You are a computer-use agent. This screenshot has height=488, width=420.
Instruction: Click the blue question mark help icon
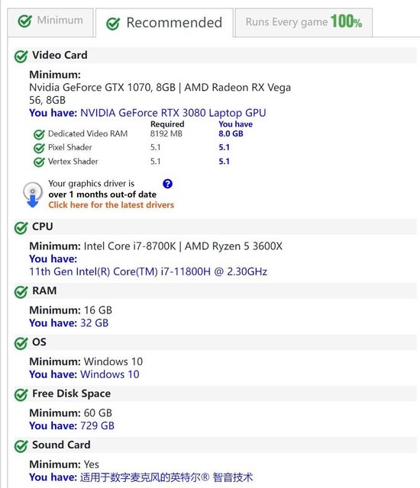click(x=168, y=184)
